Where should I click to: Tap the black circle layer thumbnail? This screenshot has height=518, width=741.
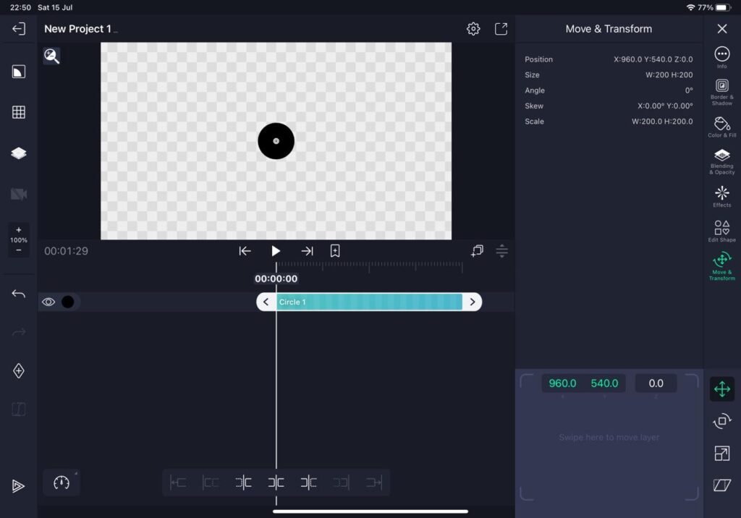pos(67,302)
